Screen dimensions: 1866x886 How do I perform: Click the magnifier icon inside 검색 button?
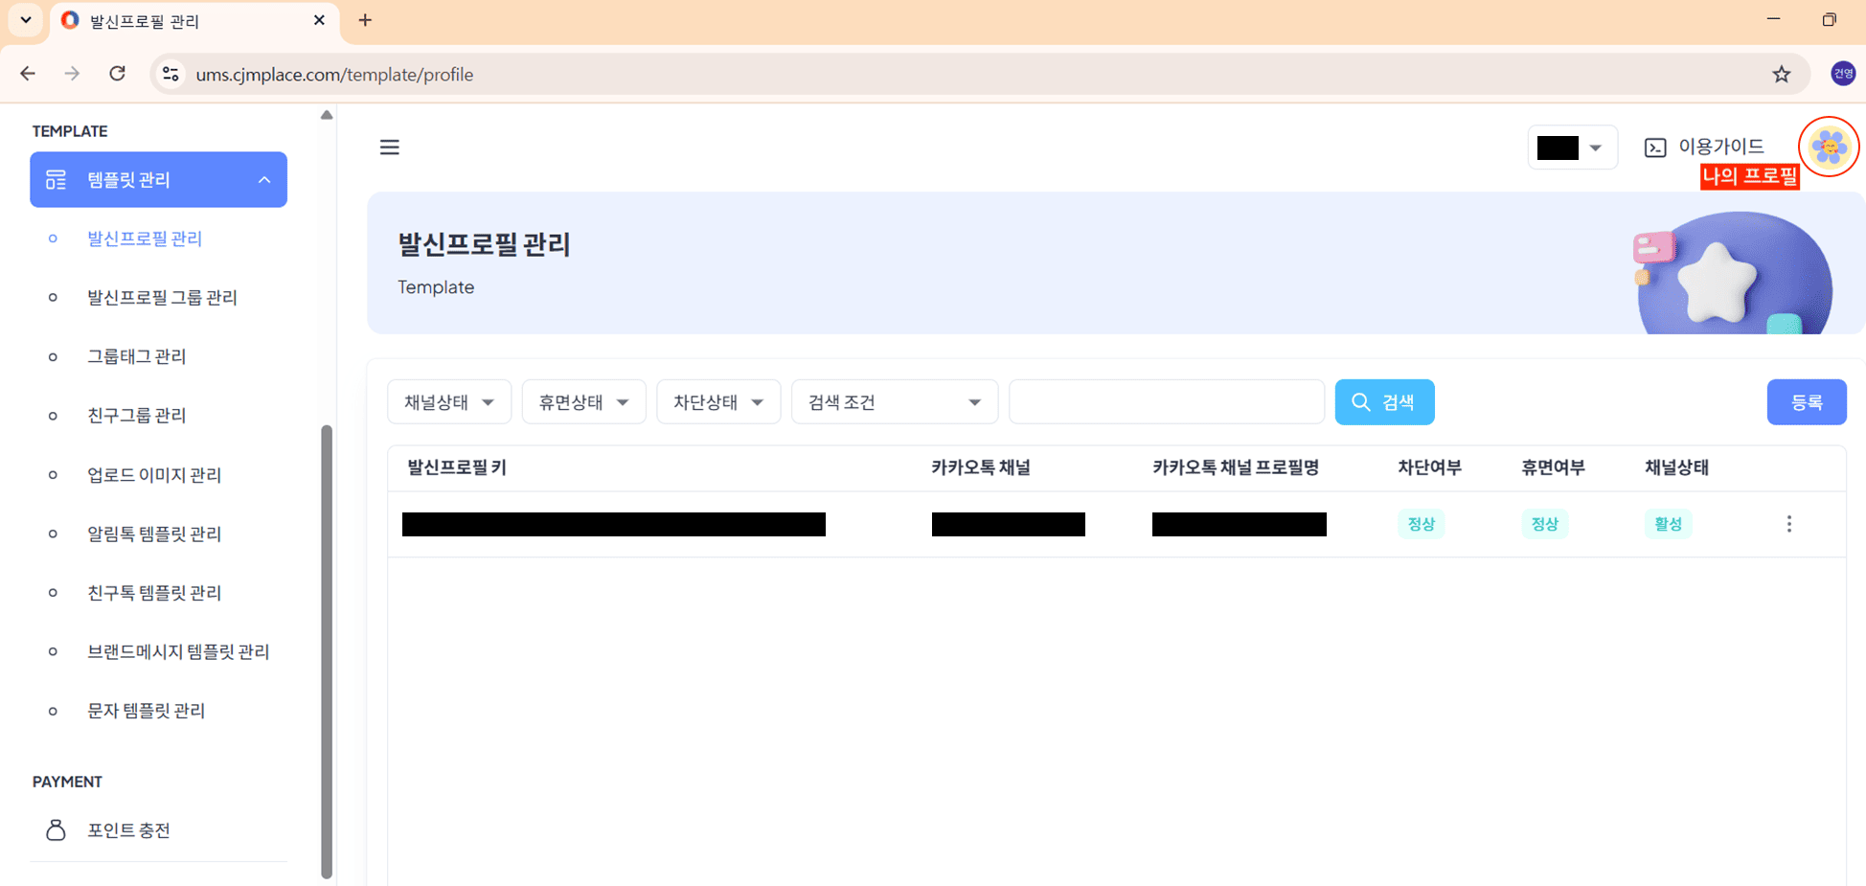1361,401
